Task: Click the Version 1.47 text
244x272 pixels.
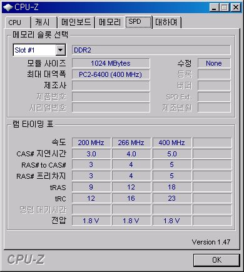Action: click(x=211, y=242)
